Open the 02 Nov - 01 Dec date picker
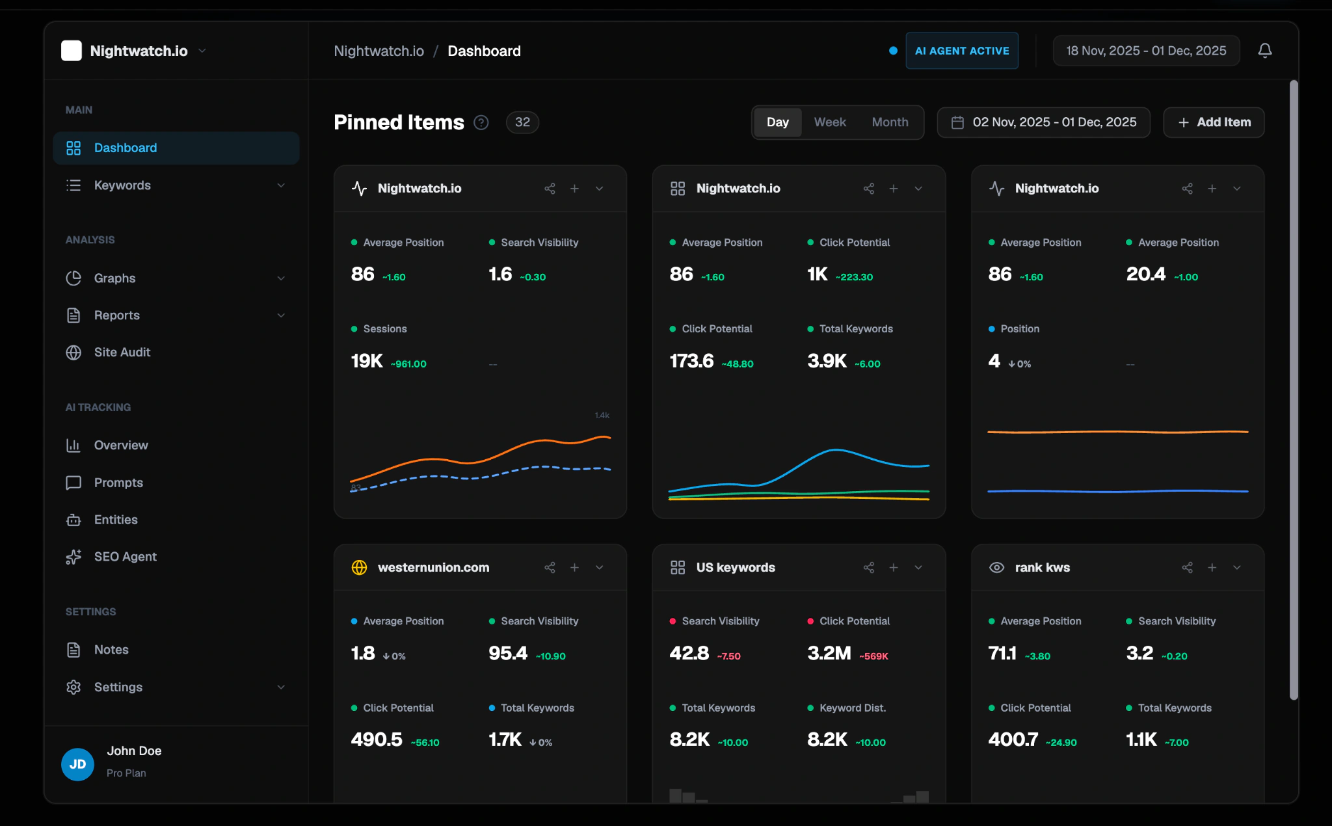This screenshot has height=826, width=1332. (x=1043, y=122)
